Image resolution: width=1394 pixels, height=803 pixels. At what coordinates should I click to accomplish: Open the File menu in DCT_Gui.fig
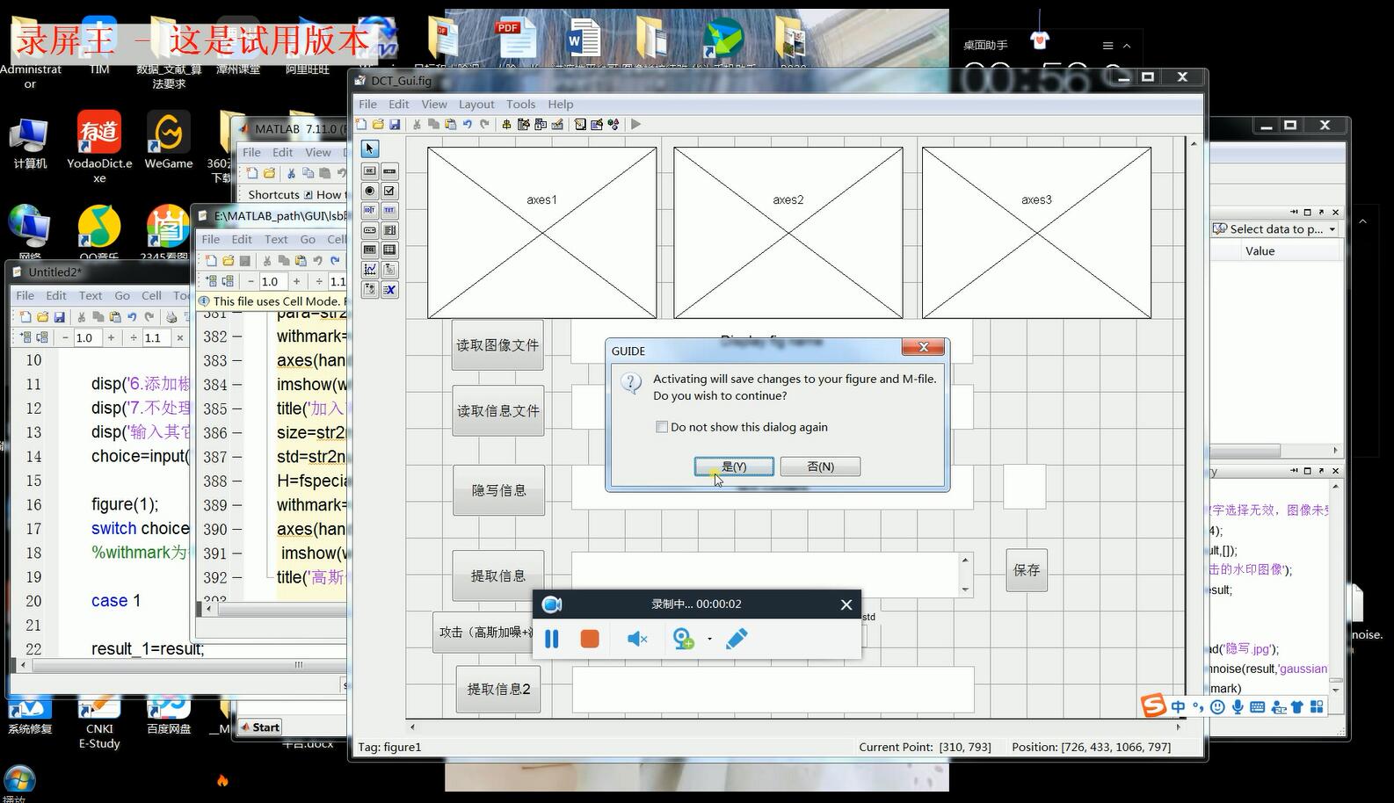pos(367,104)
